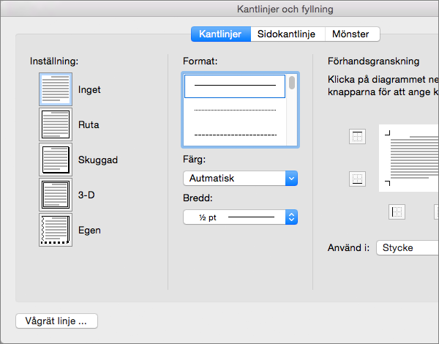Open the Sidokantlinje tab
Screen dimensions: 439x344
coord(286,34)
